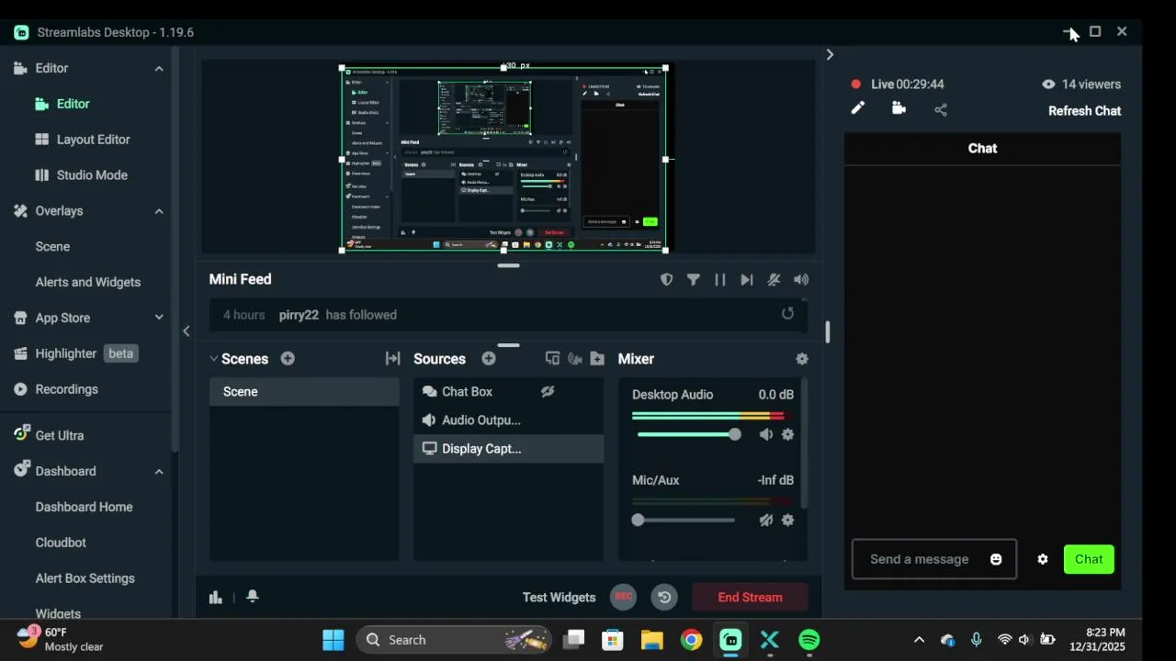The height and width of the screenshot is (661, 1176).
Task: Skip the current alert in Mini Feed
Action: (x=747, y=280)
